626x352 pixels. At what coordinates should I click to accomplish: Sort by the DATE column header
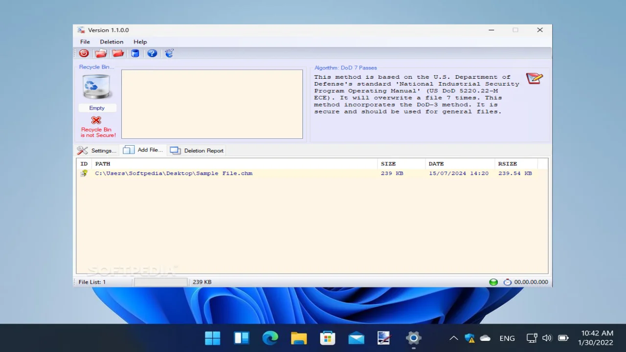click(460, 164)
